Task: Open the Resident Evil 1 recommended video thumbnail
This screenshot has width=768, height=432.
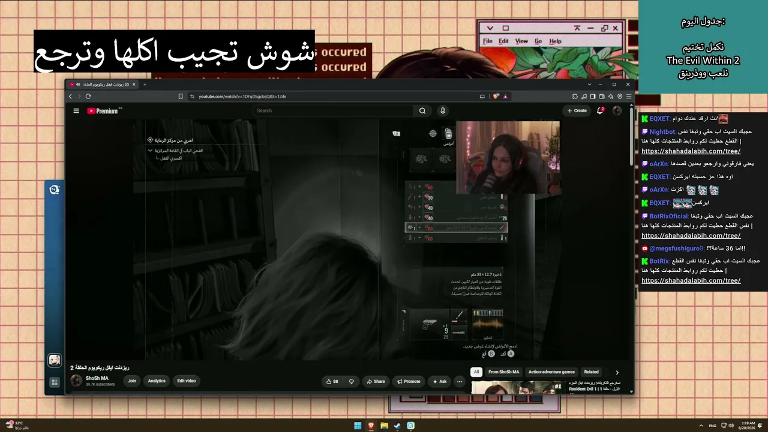Action: tap(518, 387)
